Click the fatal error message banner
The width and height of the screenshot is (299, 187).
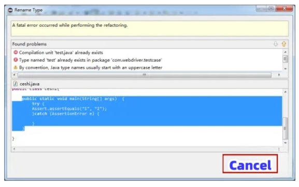149,28
